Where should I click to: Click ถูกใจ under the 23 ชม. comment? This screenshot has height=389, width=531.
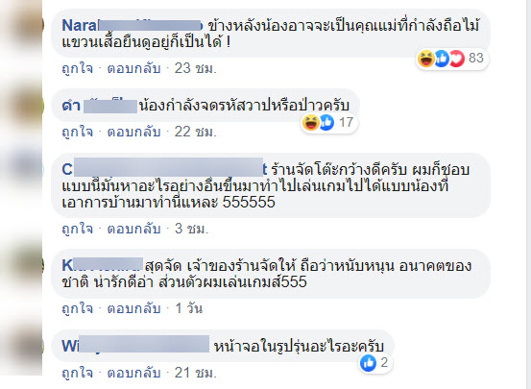point(78,68)
